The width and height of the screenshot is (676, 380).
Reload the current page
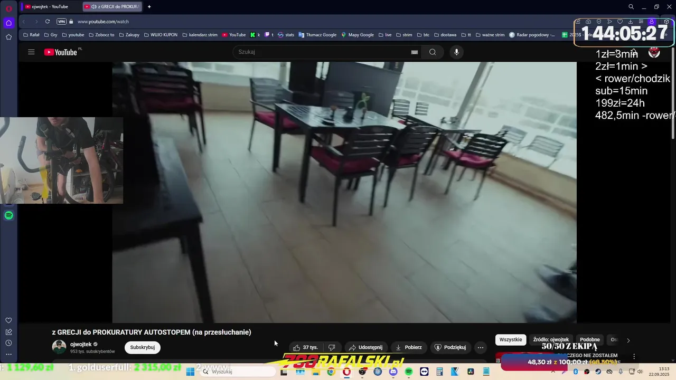click(x=48, y=22)
